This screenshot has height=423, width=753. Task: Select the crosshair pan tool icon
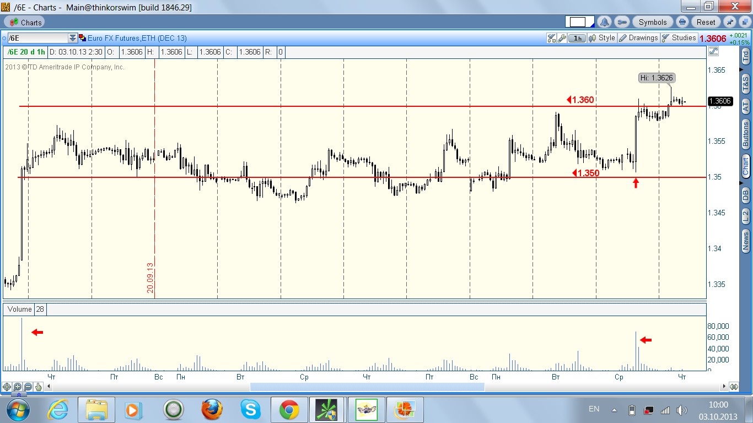coord(7,387)
